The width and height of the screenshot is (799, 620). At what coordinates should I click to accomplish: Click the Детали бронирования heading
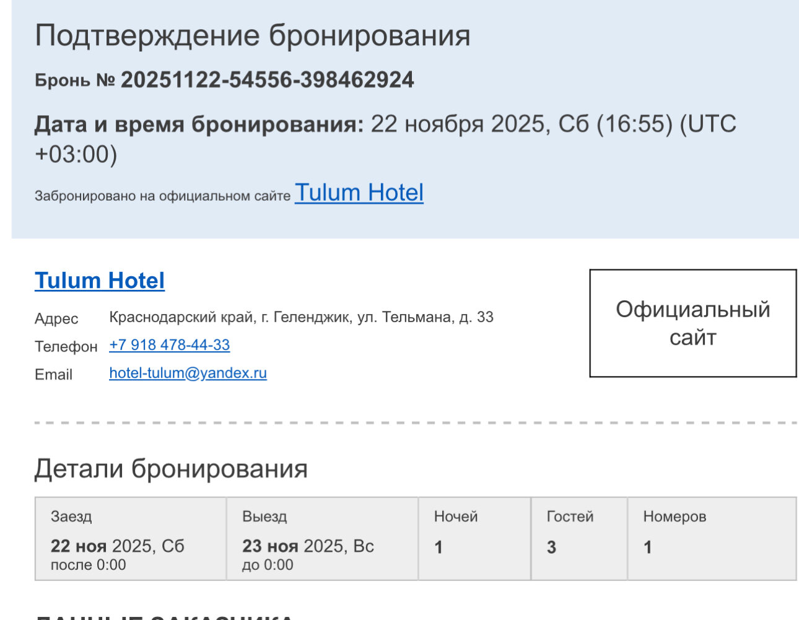(x=171, y=469)
